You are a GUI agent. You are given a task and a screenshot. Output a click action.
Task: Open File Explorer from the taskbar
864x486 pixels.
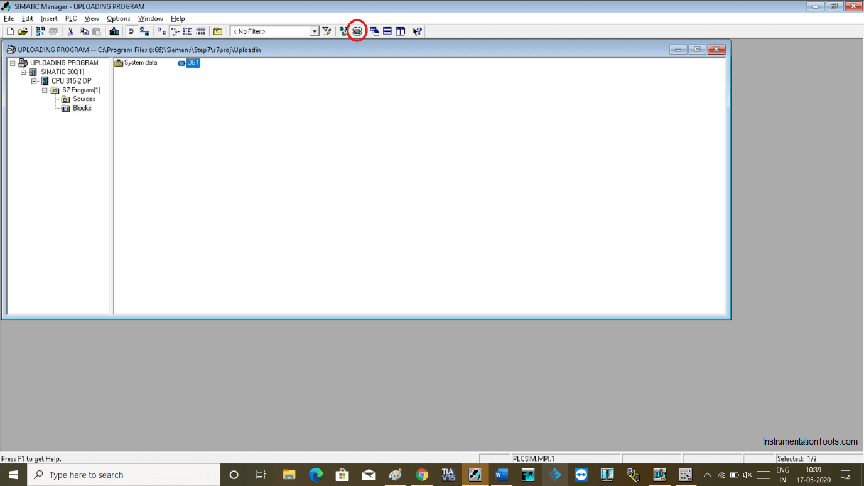289,475
